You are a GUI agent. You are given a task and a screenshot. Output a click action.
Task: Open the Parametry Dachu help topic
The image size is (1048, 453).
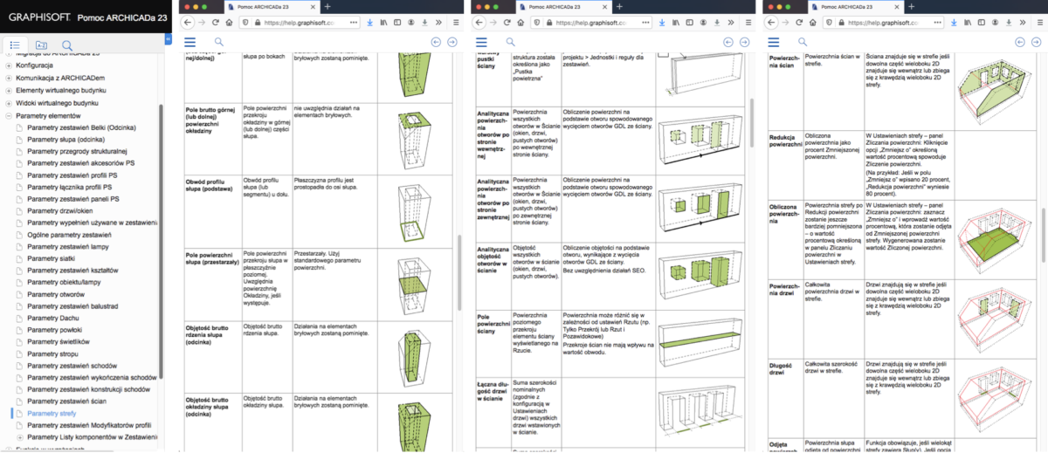click(52, 319)
